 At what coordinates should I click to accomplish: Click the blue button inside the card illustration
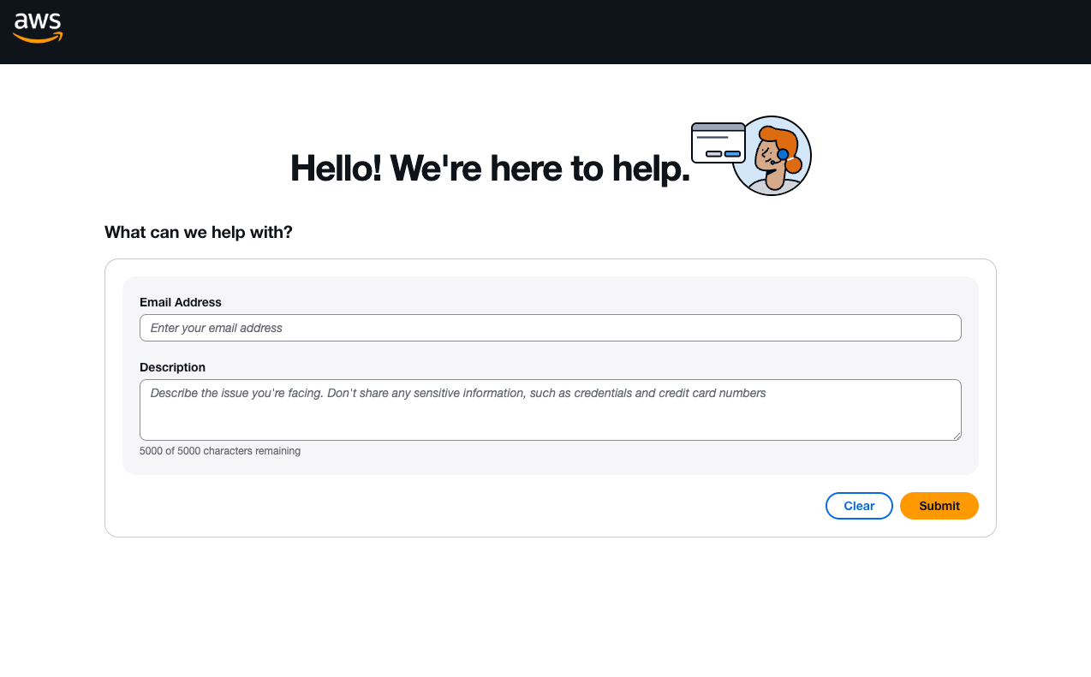point(732,154)
